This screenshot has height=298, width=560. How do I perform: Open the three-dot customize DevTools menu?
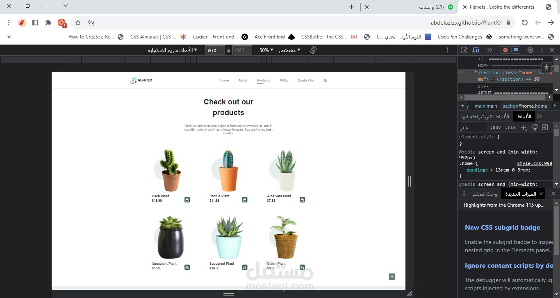coord(542,50)
